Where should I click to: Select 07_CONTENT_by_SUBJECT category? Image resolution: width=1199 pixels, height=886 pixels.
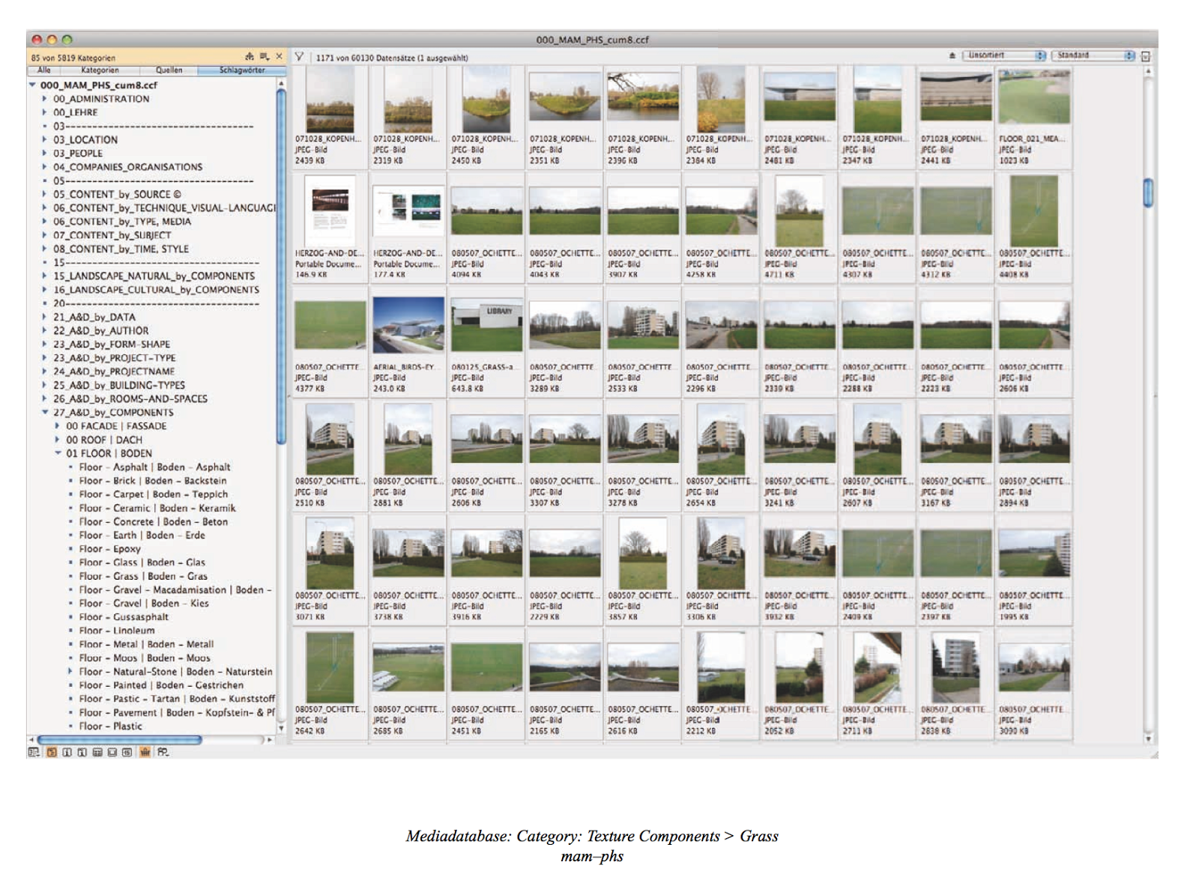112,235
